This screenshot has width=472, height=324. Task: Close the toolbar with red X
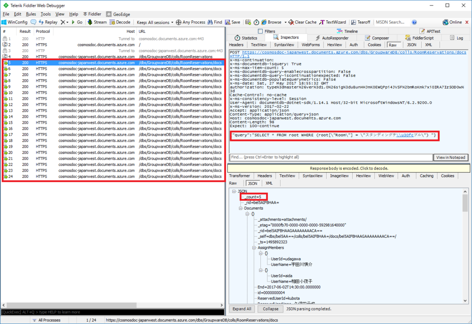[x=467, y=22]
